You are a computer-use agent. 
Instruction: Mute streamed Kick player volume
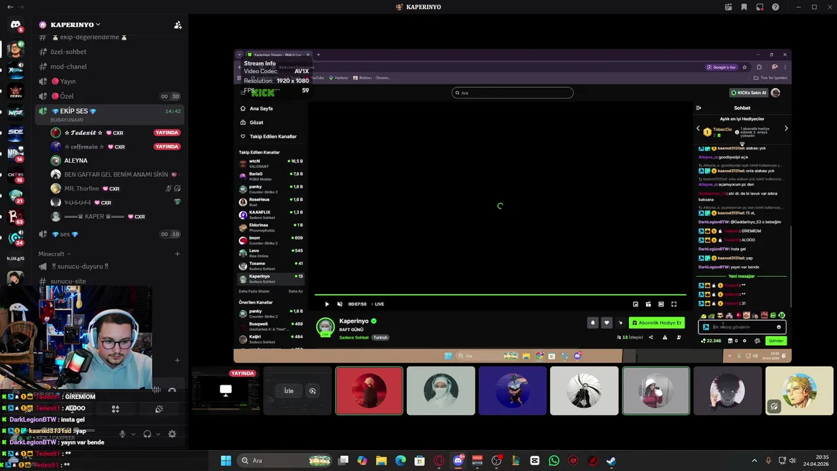coord(339,304)
